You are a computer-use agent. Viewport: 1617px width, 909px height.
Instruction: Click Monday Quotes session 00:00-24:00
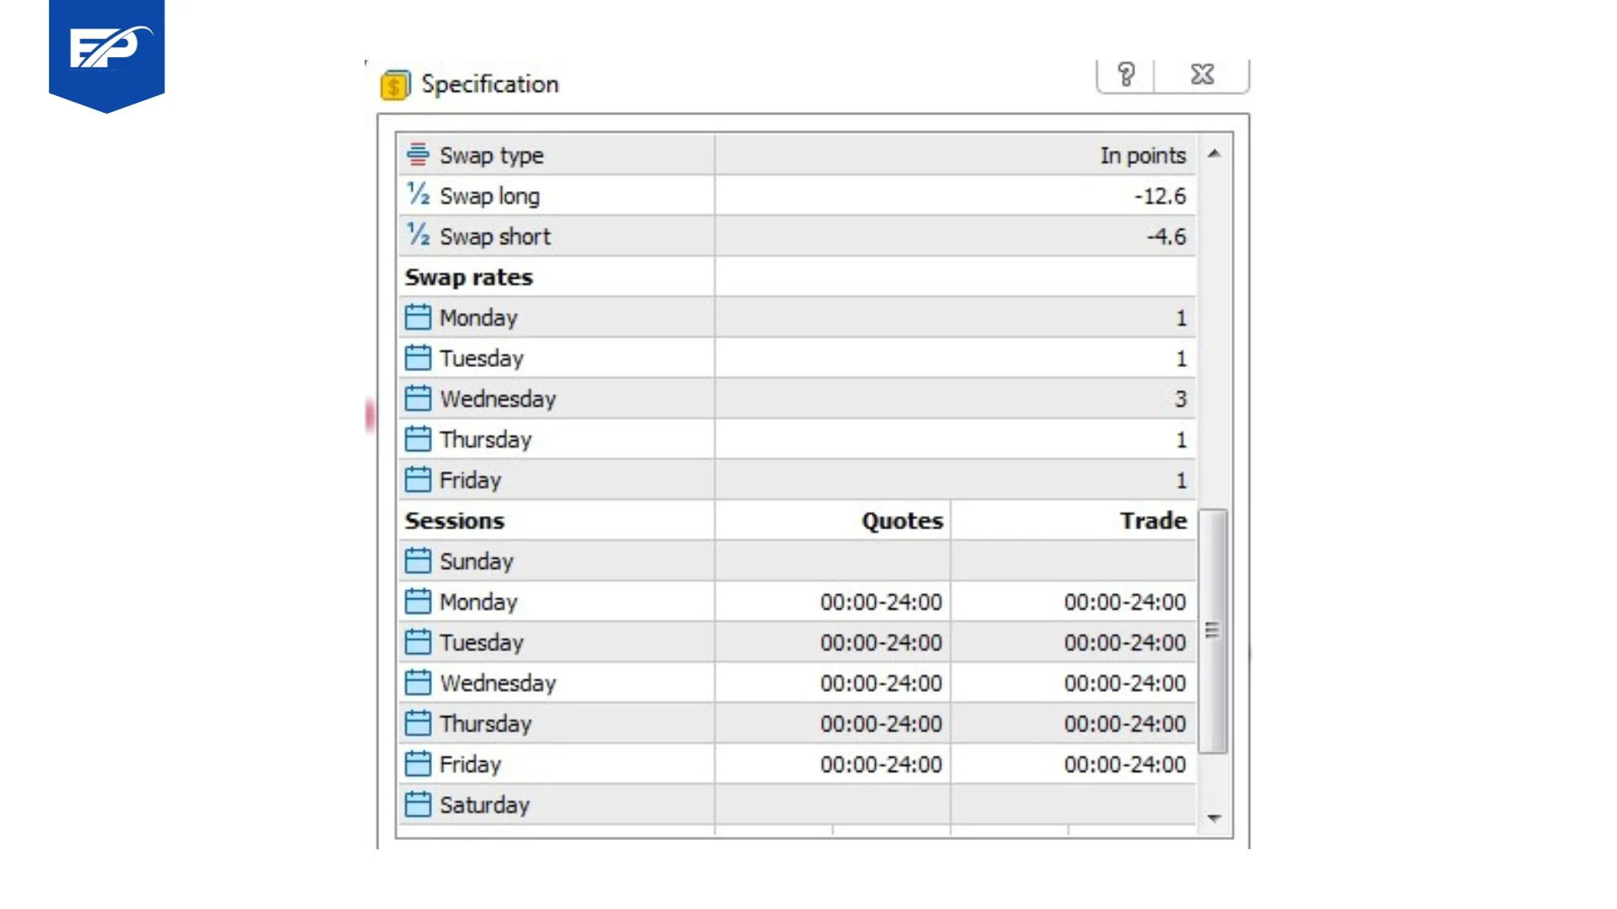coord(881,602)
